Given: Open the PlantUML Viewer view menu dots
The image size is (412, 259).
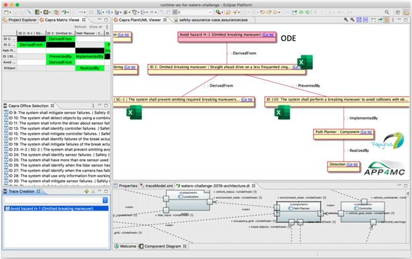Looking at the screenshot, I should click(393, 20).
